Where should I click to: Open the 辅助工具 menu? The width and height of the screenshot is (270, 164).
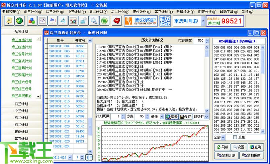point(229,12)
